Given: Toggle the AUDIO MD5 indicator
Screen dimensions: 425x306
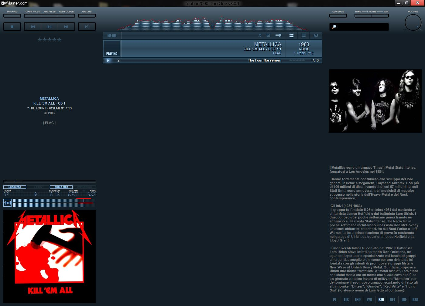Looking at the screenshot, I should pyautogui.click(x=61, y=187).
